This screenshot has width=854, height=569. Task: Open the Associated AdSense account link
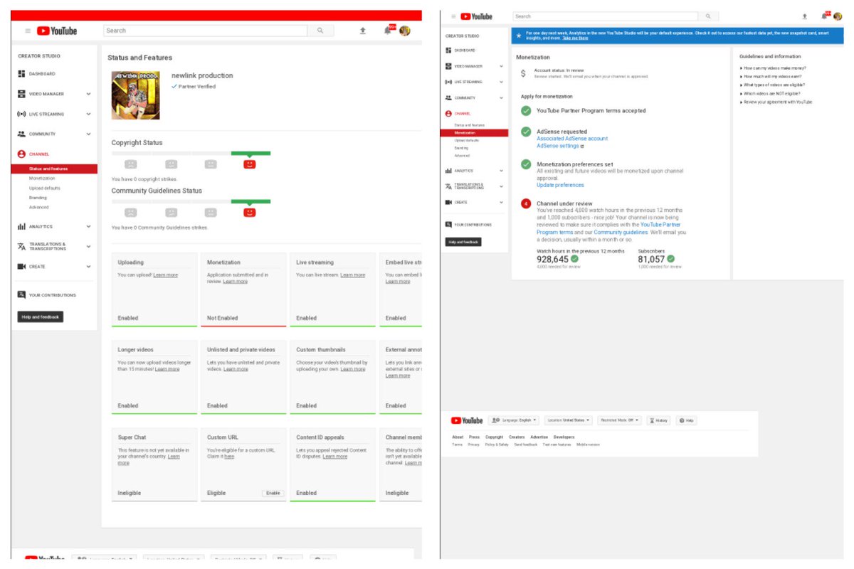(572, 139)
